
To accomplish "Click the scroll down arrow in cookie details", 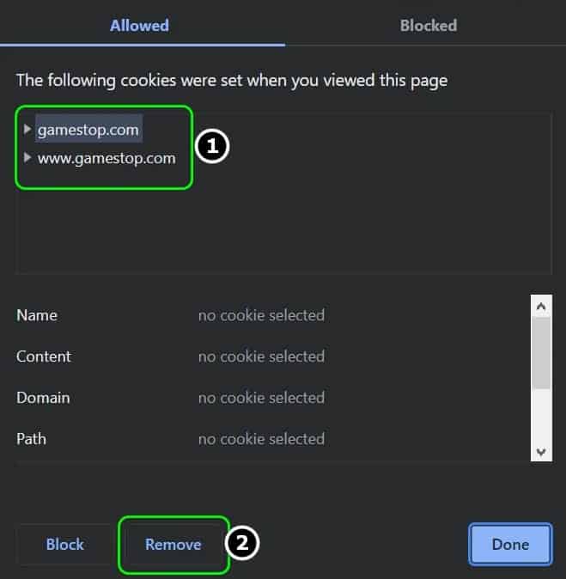I will point(541,452).
